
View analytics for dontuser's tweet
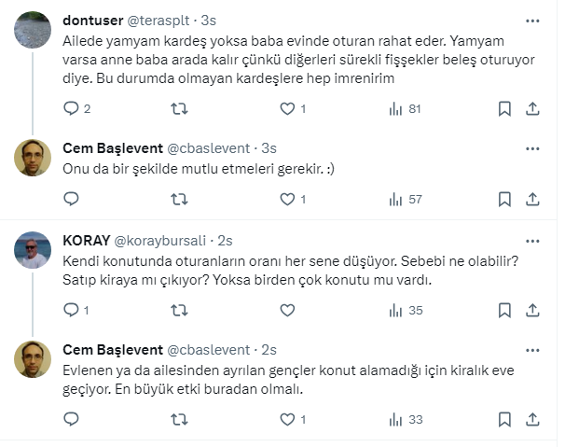point(395,109)
